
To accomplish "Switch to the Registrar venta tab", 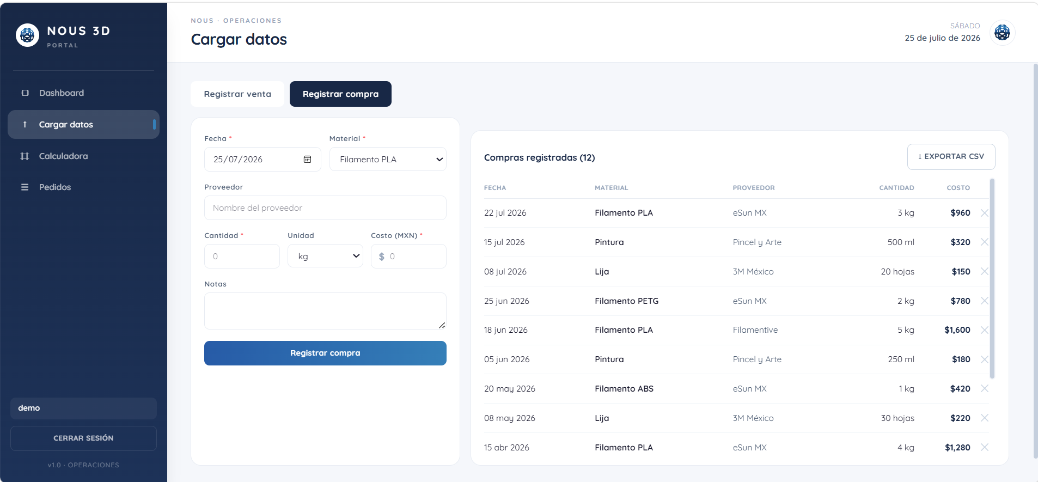I will 237,94.
